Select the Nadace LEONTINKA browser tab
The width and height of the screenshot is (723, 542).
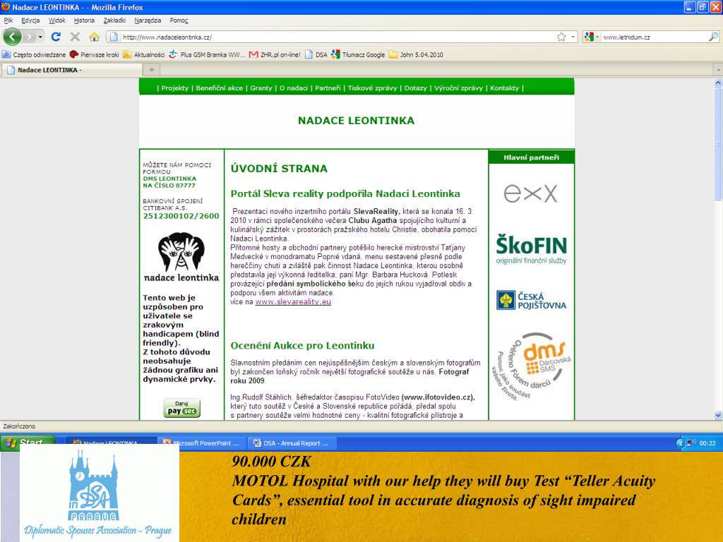[x=73, y=70]
